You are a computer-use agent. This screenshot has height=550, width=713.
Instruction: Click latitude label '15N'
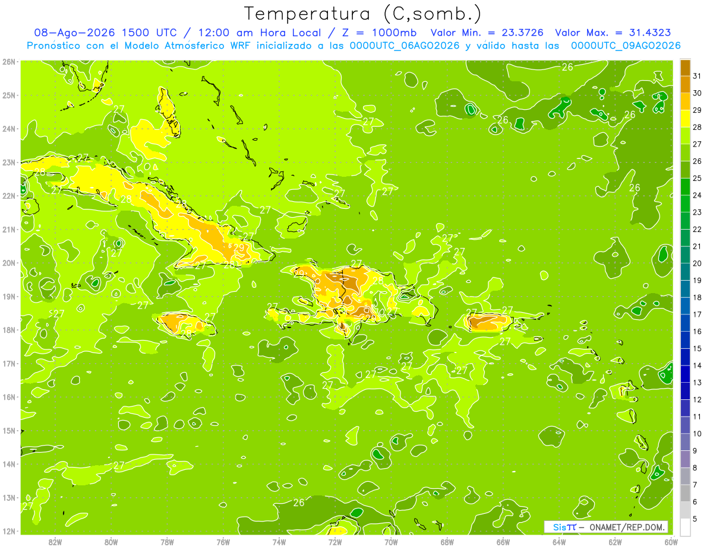pyautogui.click(x=9, y=431)
